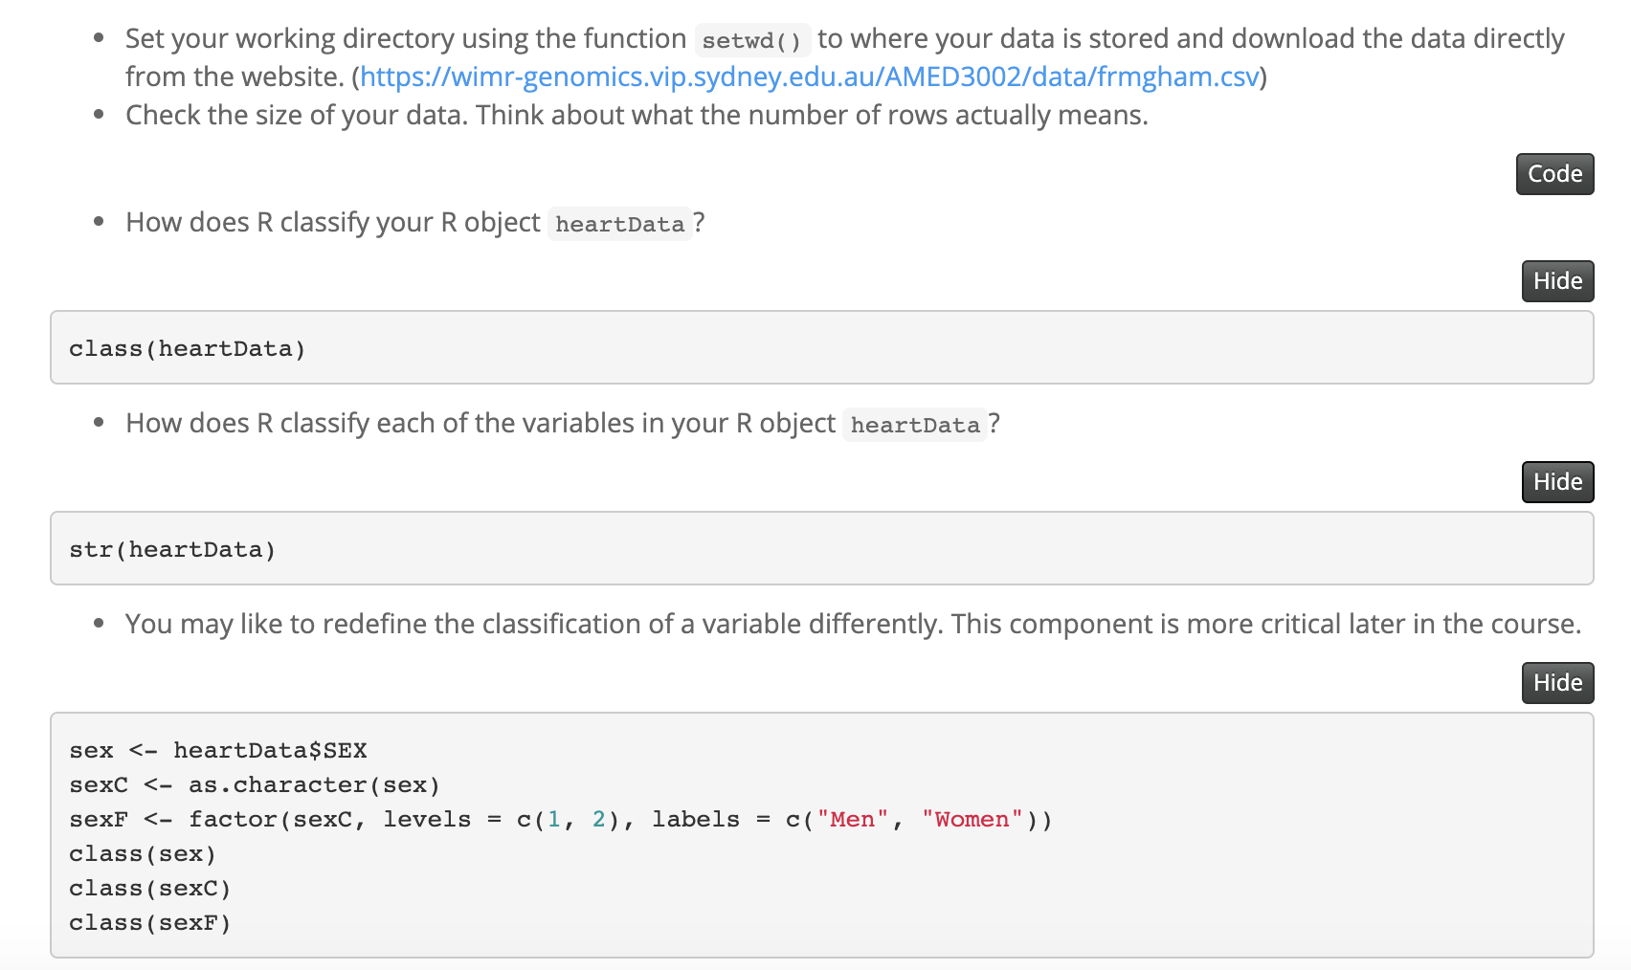
Task: Click the class(sexC) code line
Action: 150,889
